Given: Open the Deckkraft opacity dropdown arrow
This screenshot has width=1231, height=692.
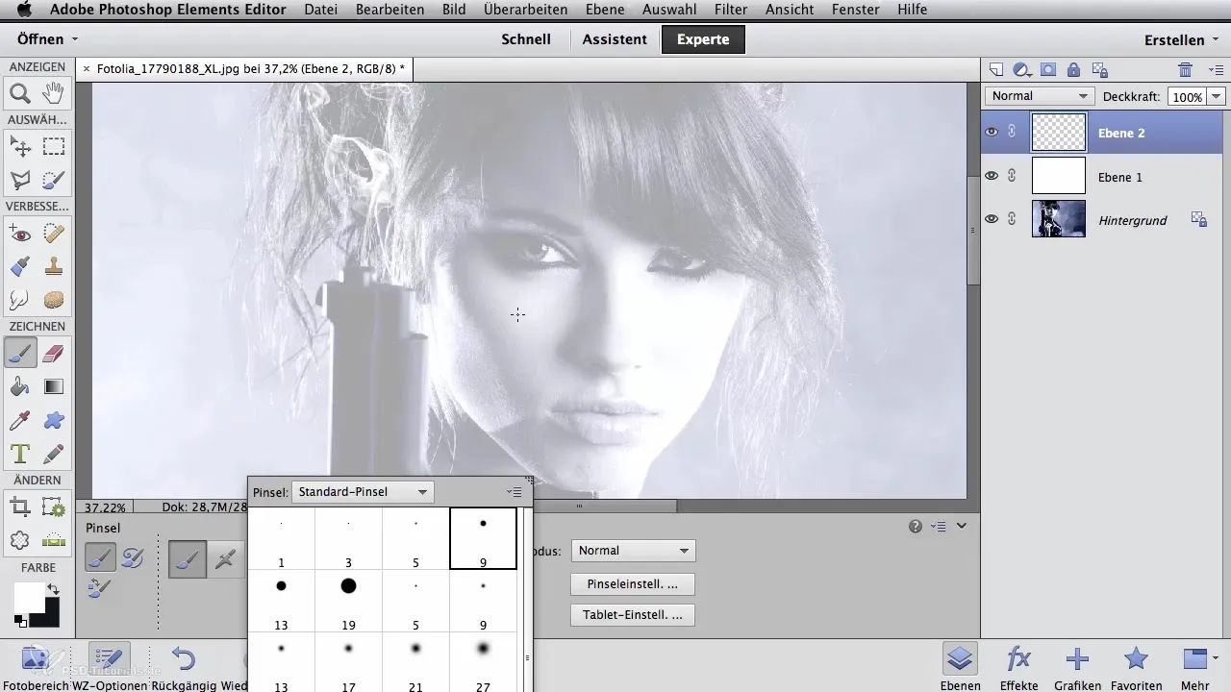Looking at the screenshot, I should point(1218,96).
